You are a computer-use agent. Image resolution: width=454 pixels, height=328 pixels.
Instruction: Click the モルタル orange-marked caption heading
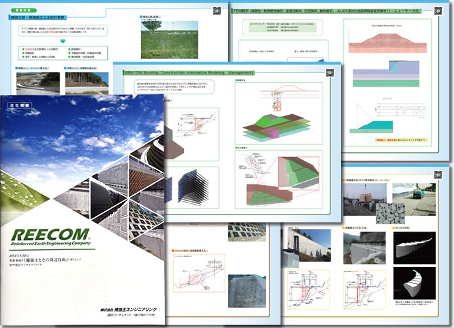pos(191,251)
